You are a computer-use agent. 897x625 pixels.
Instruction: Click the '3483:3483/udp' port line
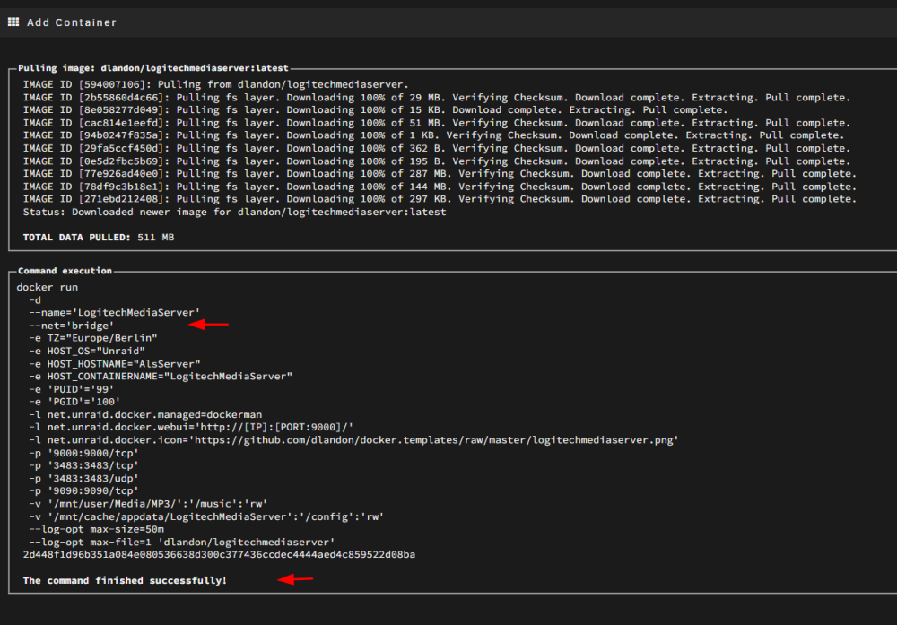coord(83,479)
